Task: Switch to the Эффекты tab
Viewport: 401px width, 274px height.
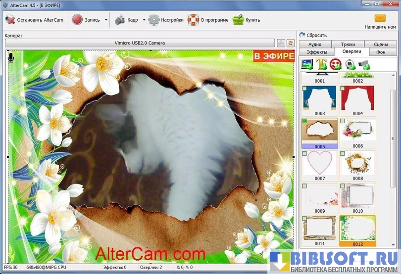Action: [316, 51]
